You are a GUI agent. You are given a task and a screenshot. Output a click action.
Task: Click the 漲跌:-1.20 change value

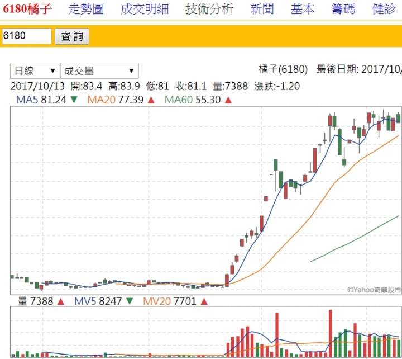click(x=277, y=86)
